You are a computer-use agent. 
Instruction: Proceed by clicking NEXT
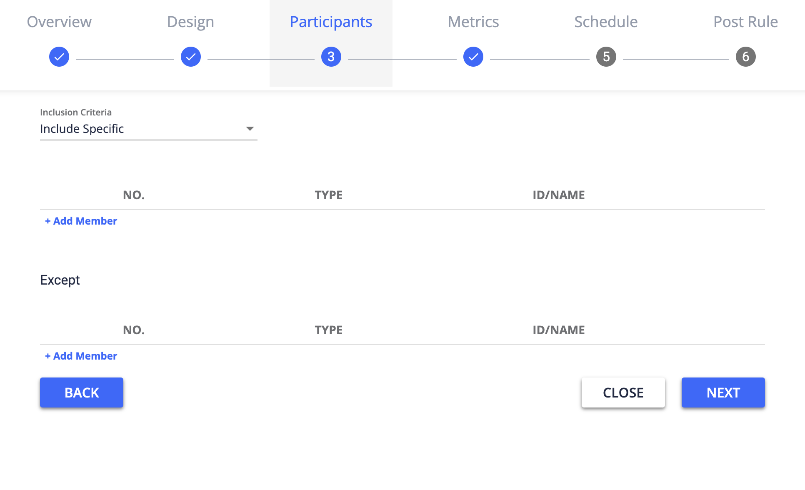click(723, 392)
